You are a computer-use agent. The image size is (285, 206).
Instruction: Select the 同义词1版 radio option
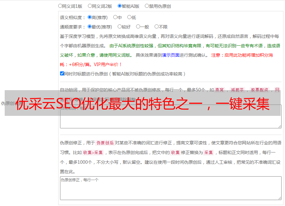tap(60, 6)
